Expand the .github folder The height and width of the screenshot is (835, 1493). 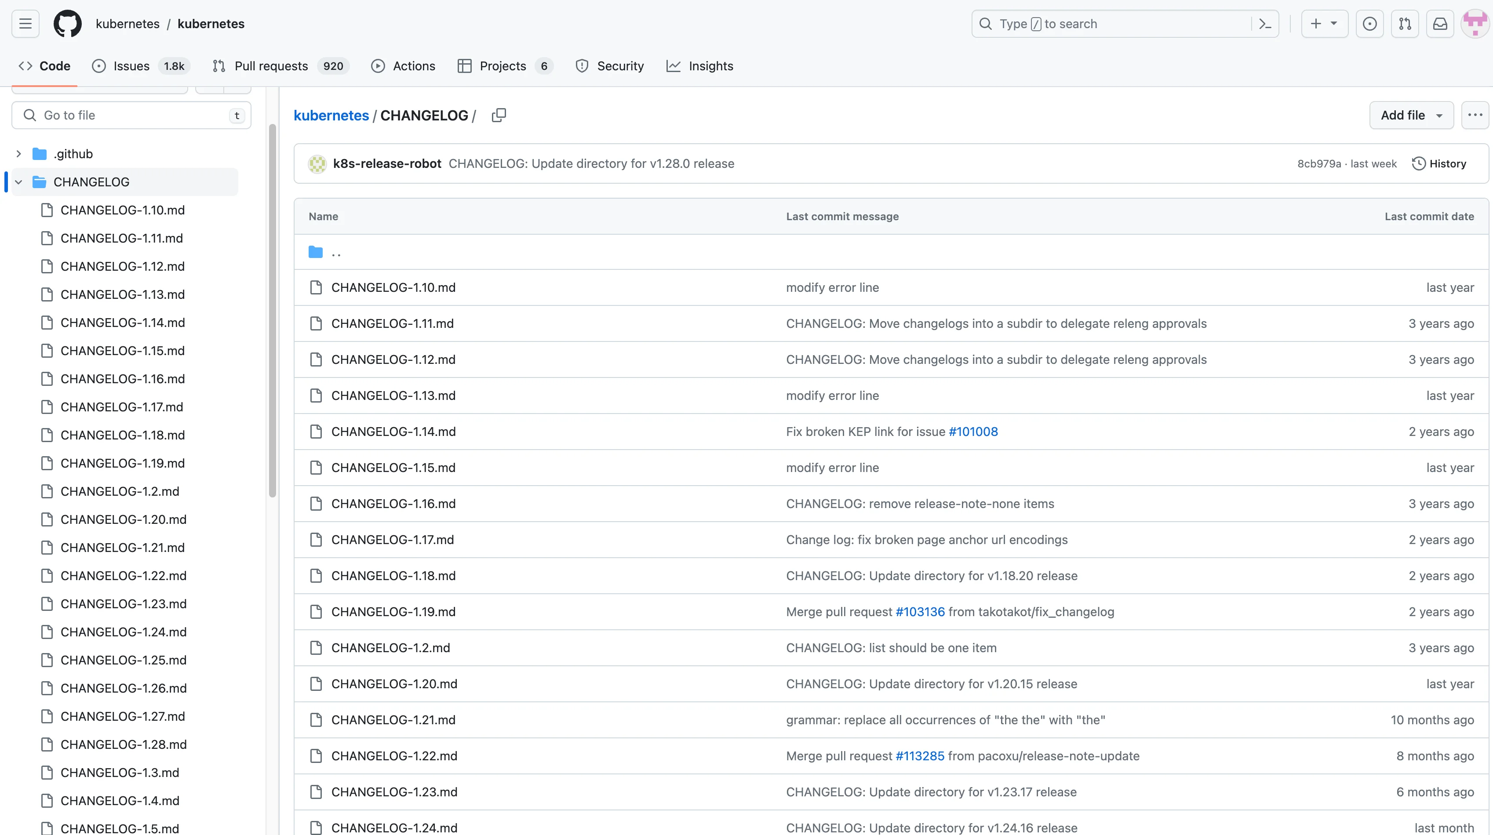(18, 154)
